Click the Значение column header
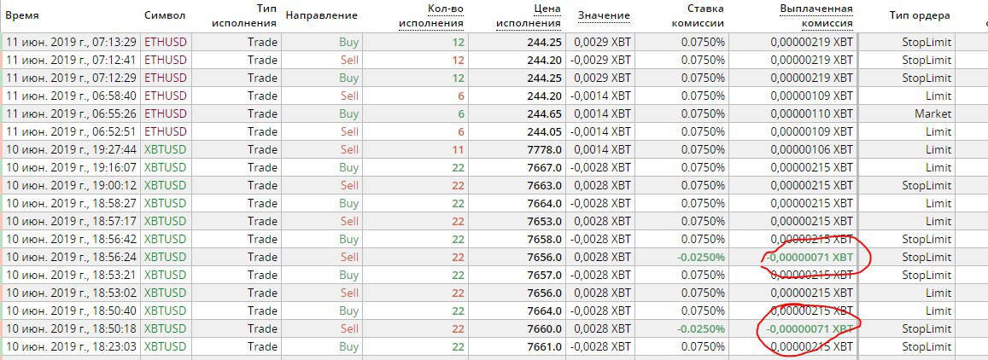Image resolution: width=988 pixels, height=360 pixels. click(604, 15)
